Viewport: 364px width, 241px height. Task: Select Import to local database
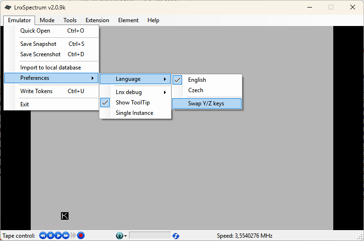pos(52,68)
